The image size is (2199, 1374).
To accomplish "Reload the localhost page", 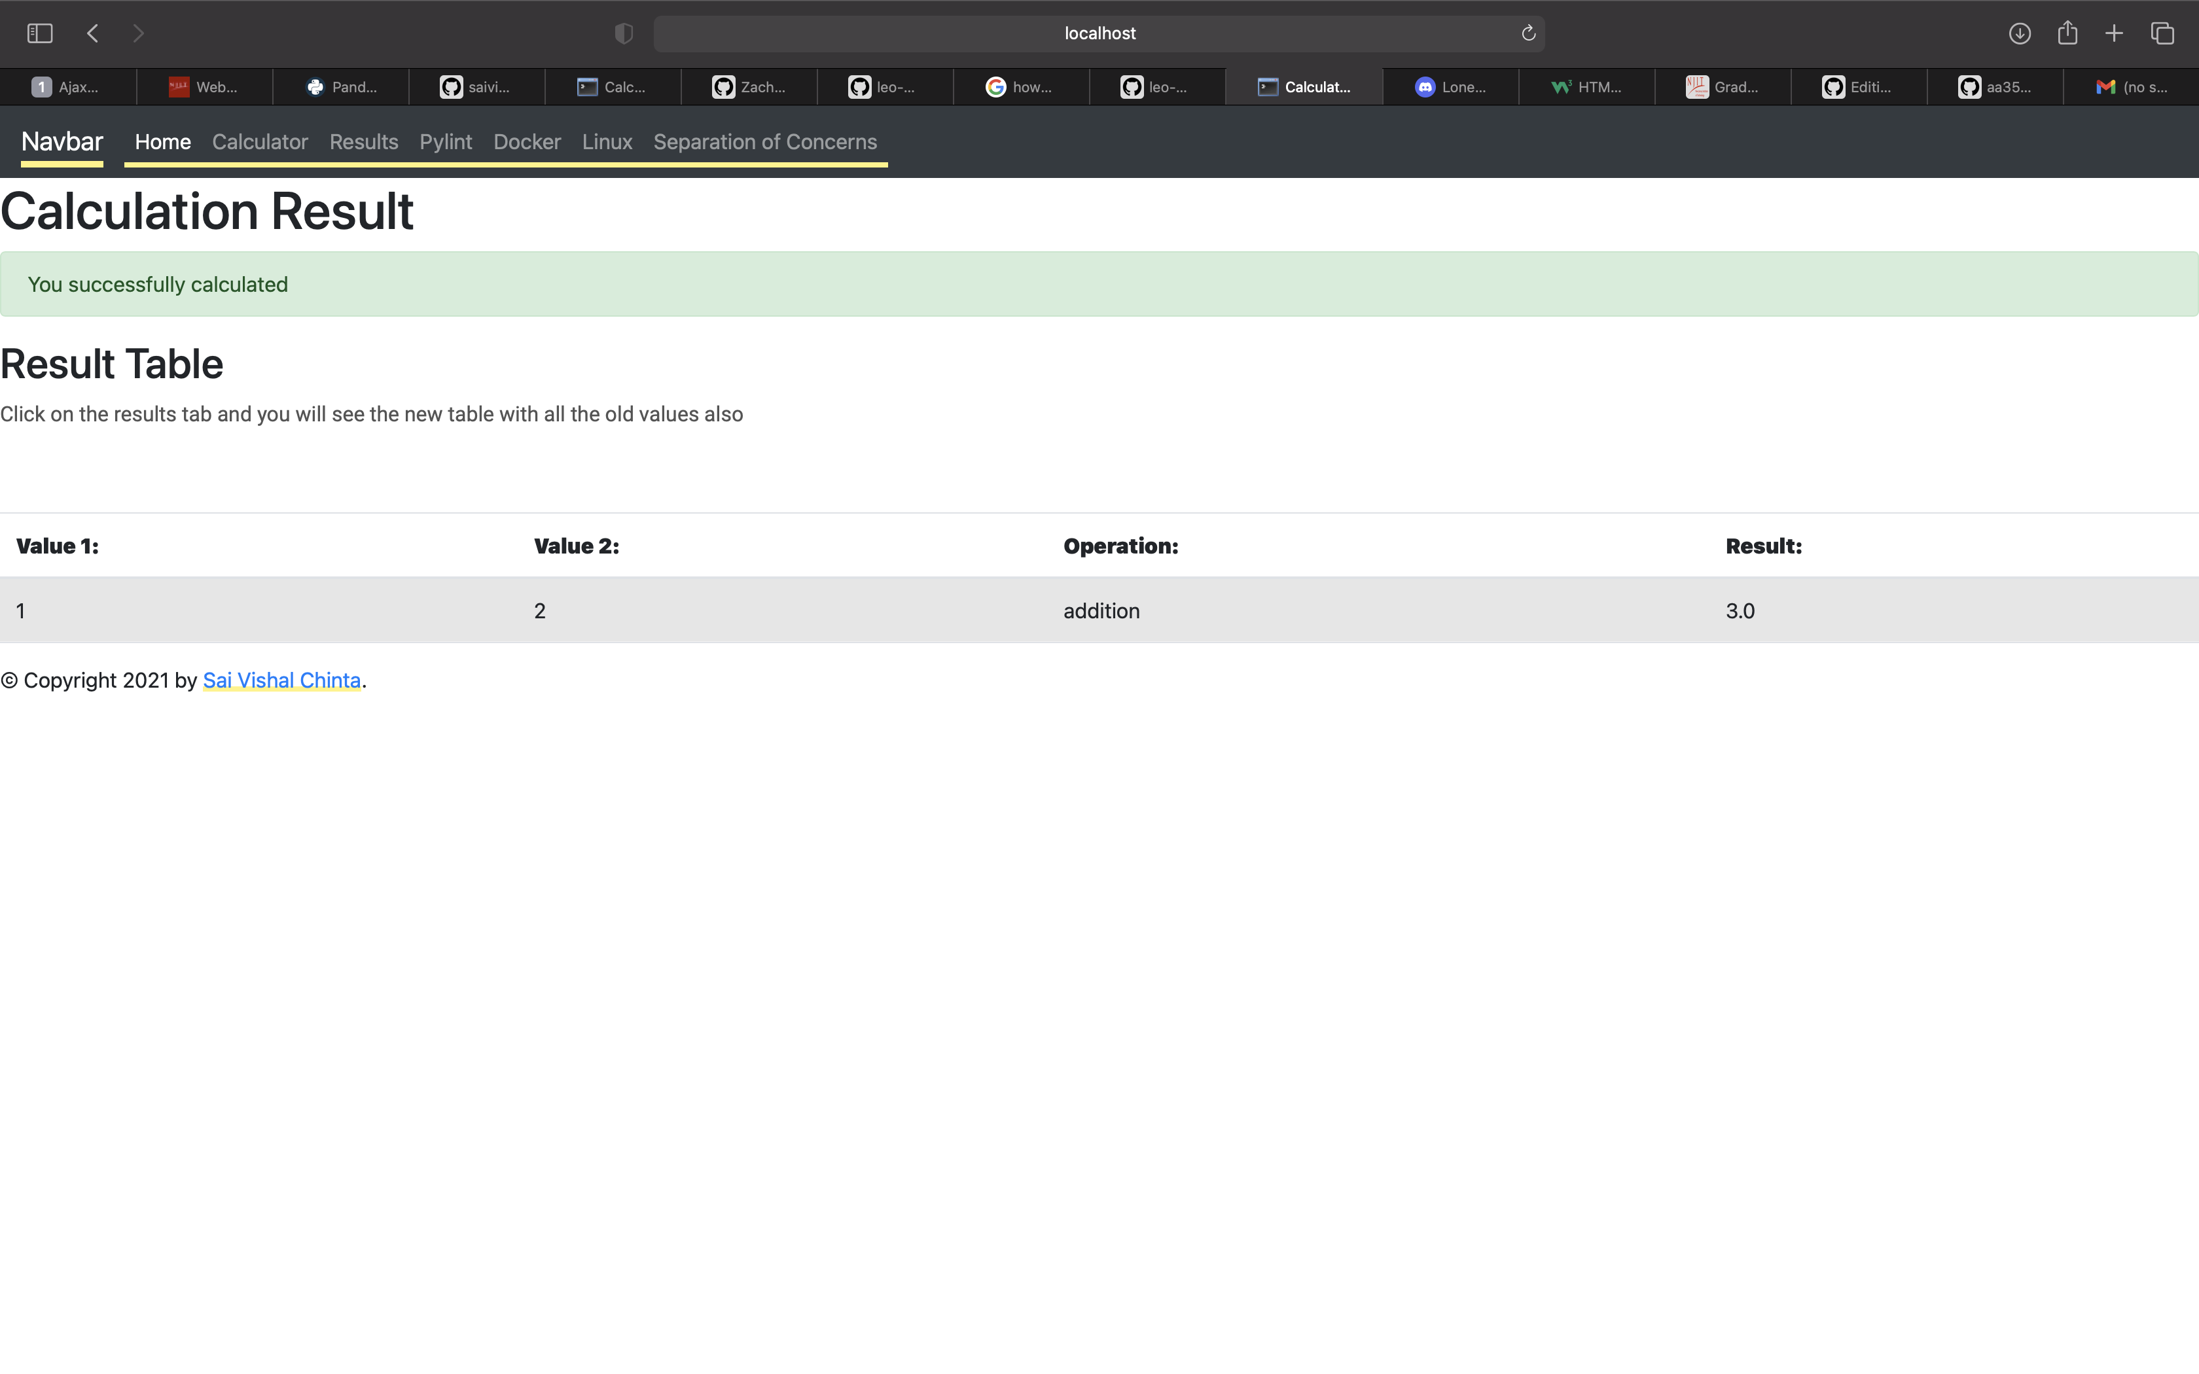I will (1528, 33).
